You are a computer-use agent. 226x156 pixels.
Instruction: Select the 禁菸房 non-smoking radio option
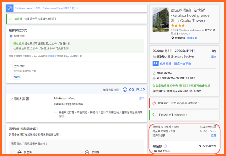[13, 152]
